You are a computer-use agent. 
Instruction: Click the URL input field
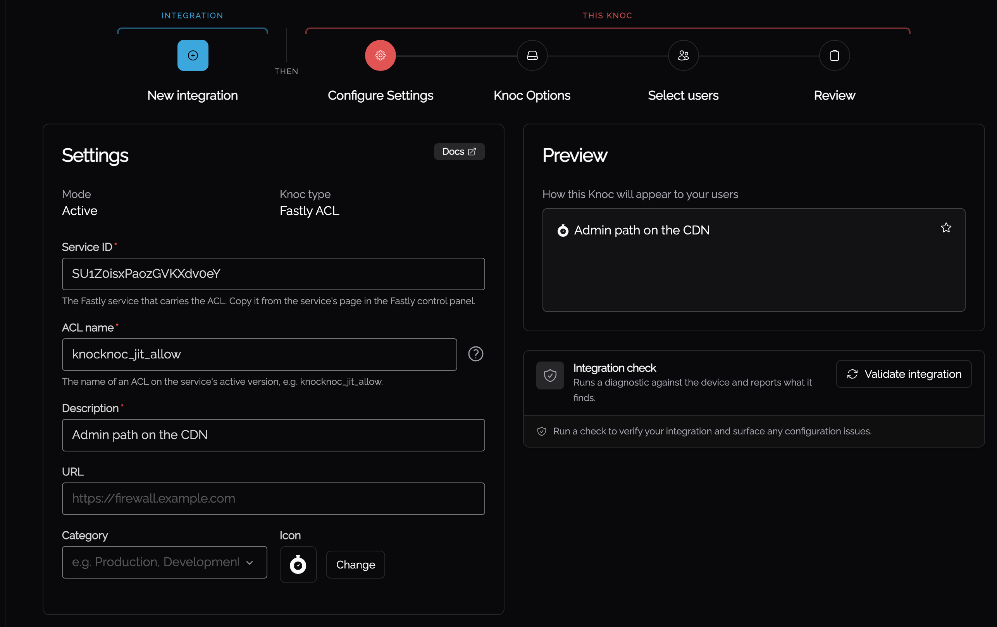273,499
